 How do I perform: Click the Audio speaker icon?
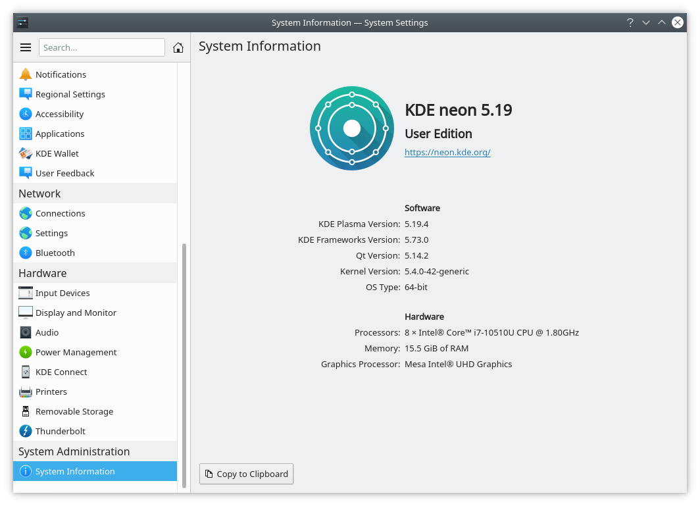tap(26, 332)
